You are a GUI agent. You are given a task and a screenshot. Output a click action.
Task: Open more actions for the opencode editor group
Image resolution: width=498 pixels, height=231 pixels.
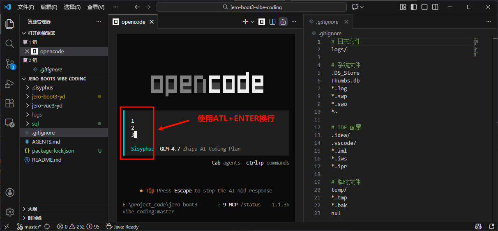(294, 22)
